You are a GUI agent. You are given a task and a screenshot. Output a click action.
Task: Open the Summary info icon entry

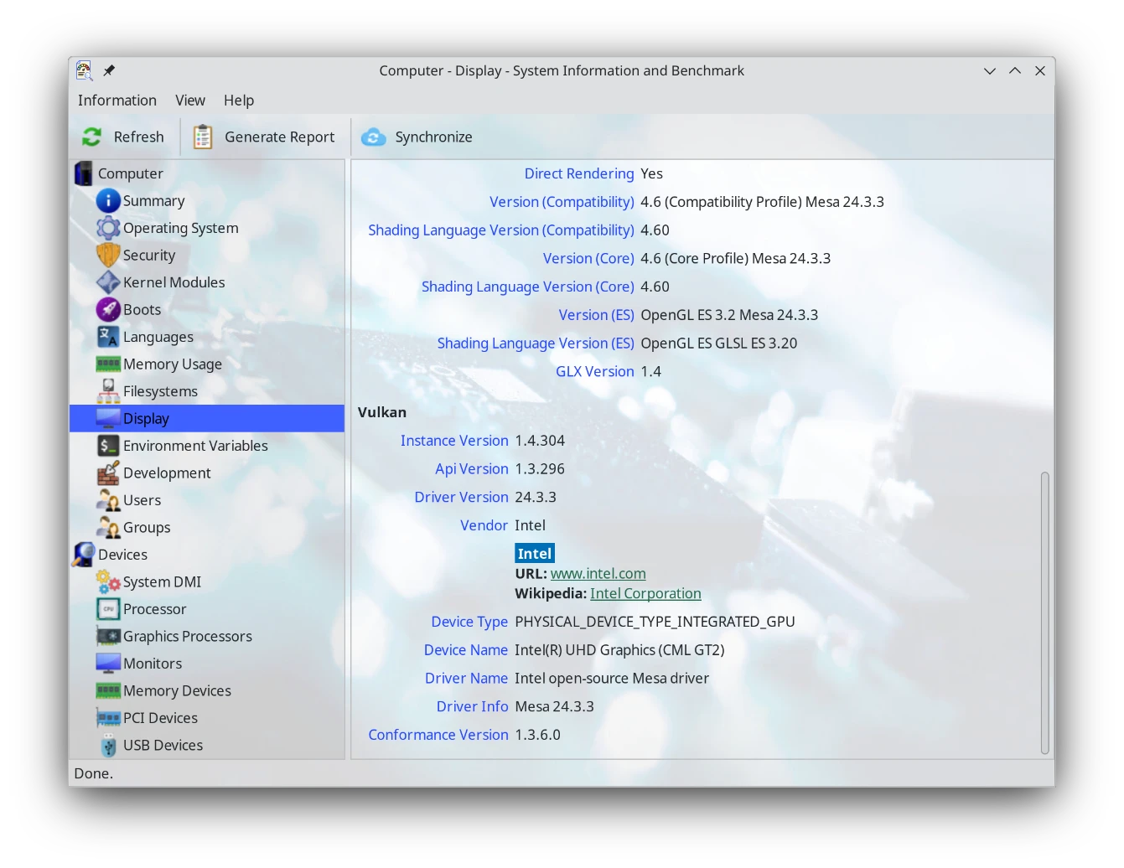108,201
